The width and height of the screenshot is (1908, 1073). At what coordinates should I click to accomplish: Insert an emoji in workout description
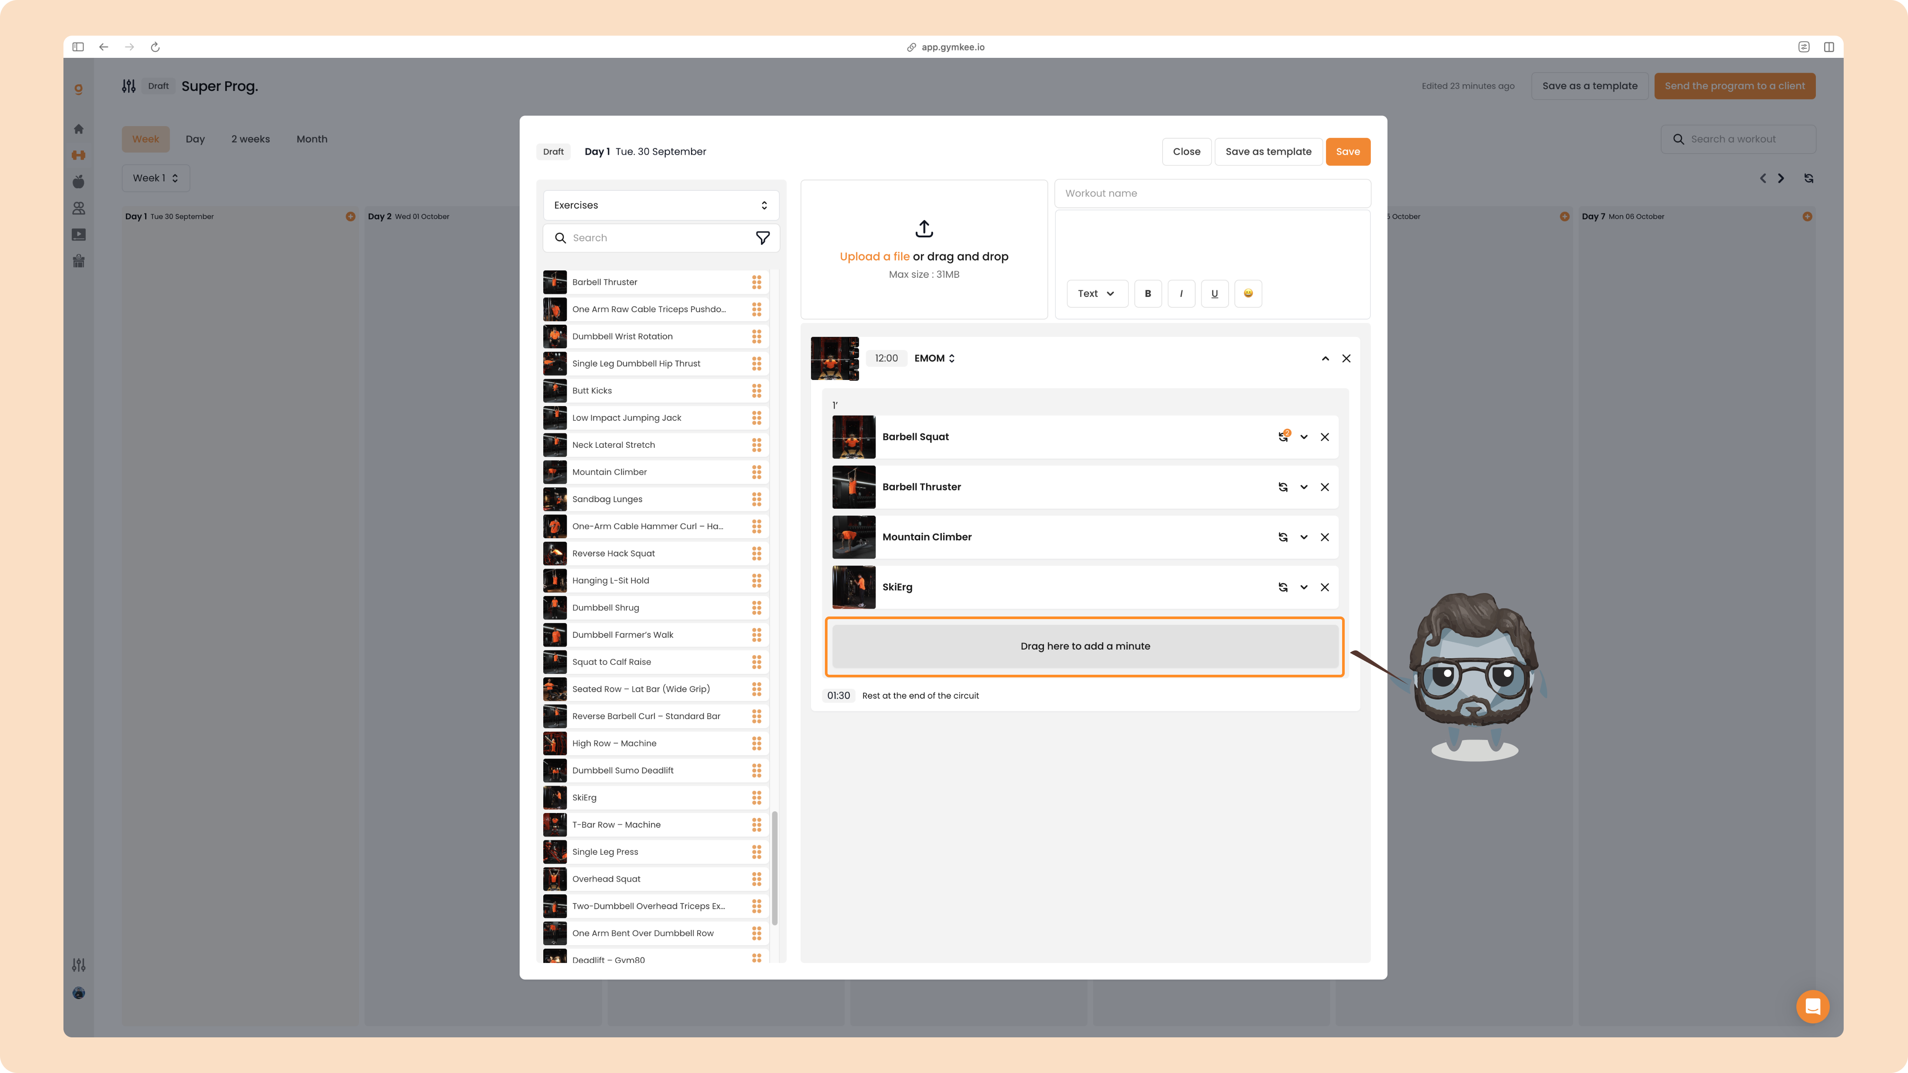click(x=1248, y=293)
